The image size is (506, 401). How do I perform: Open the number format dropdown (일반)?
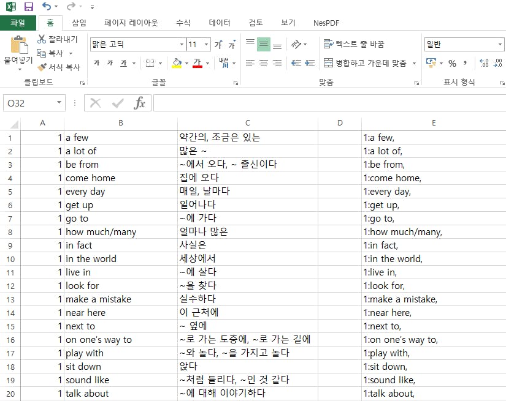[x=499, y=45]
